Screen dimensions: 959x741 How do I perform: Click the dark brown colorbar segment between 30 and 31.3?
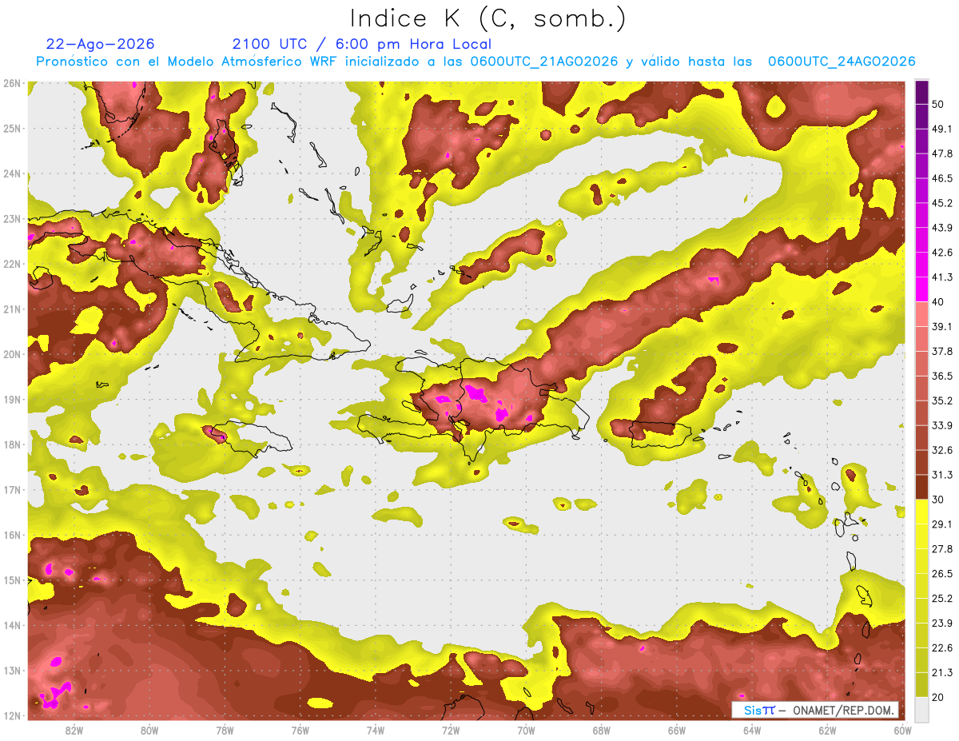coord(921,487)
